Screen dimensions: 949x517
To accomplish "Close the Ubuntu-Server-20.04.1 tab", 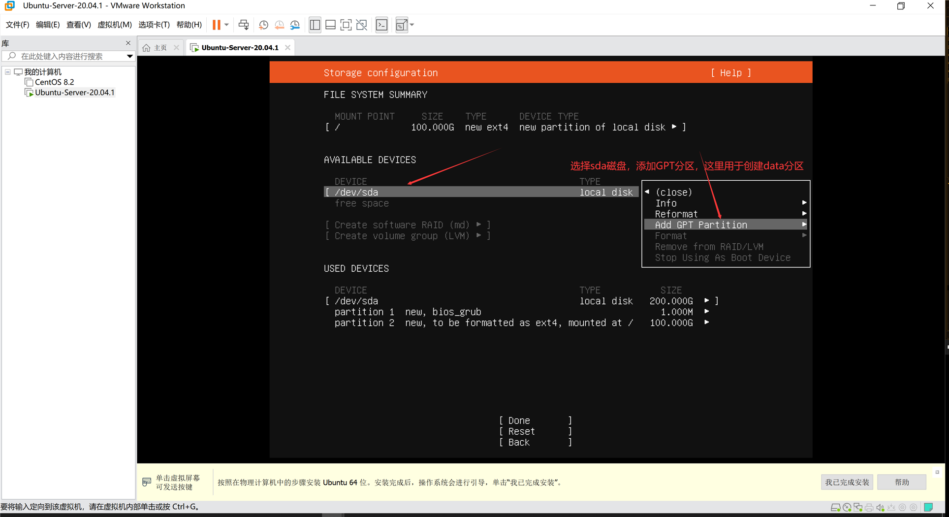I will 287,48.
